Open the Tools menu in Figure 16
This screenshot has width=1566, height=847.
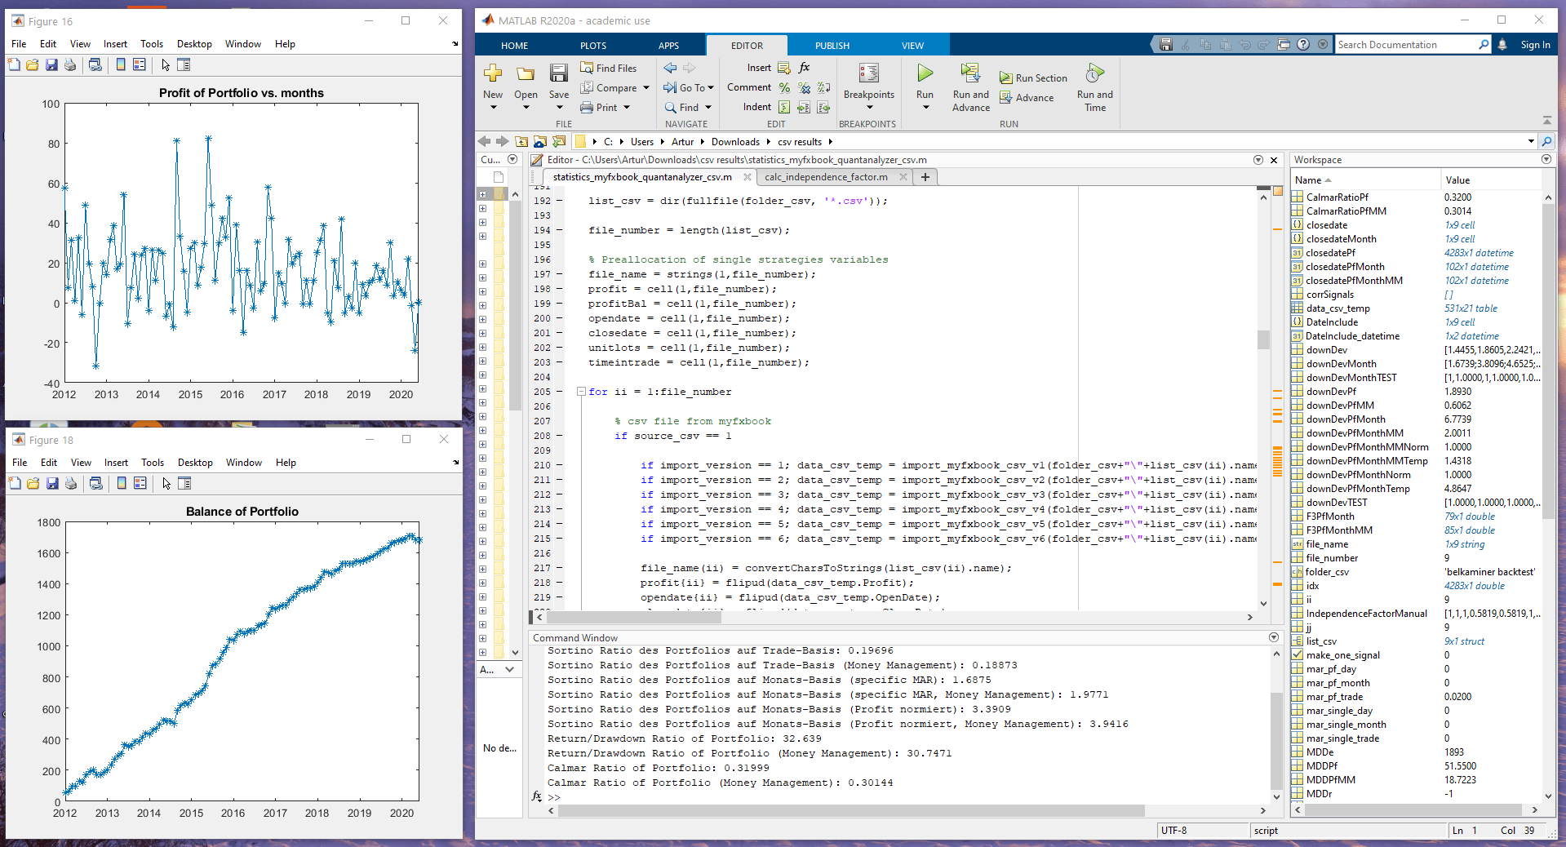point(151,44)
